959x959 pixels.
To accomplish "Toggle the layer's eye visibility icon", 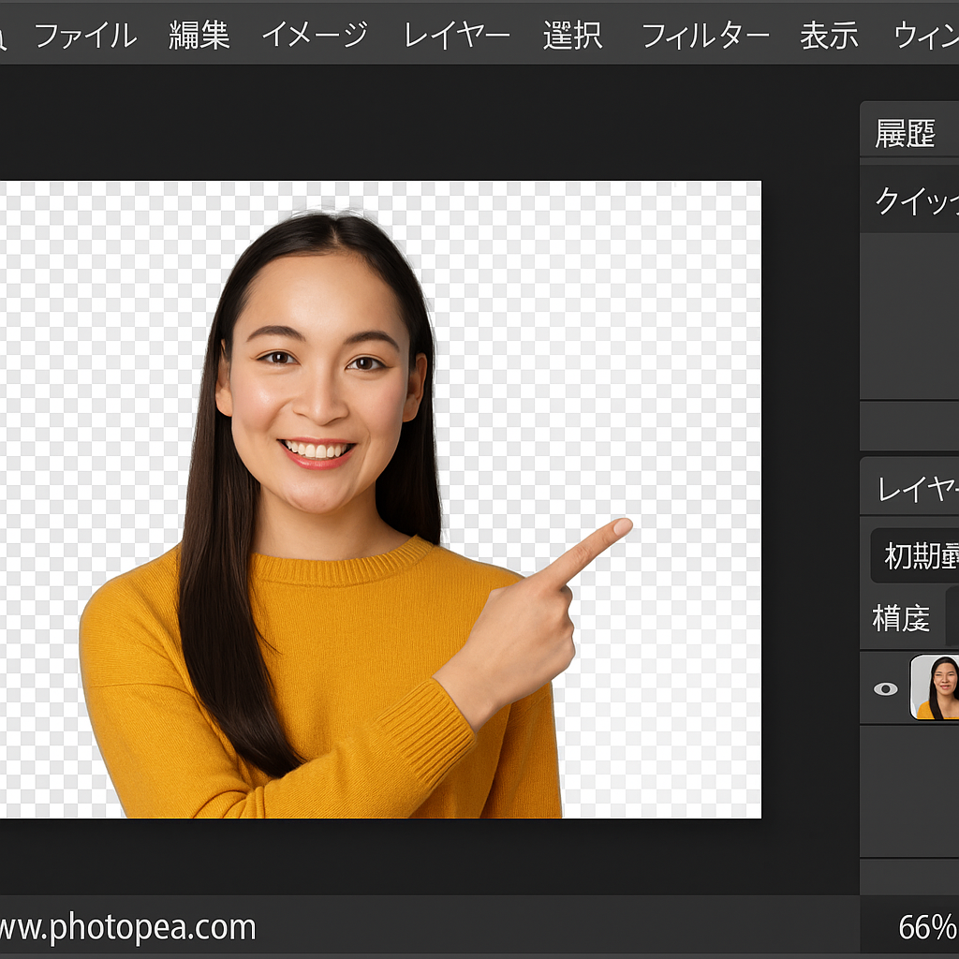I will [885, 688].
